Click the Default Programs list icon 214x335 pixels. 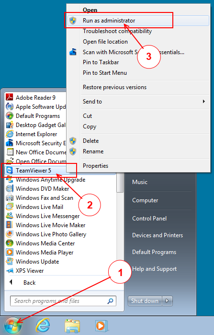[x=10, y=116]
